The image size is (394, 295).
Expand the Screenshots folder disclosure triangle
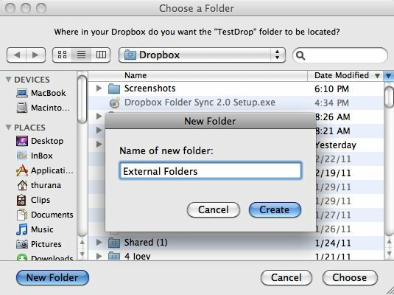(x=99, y=88)
